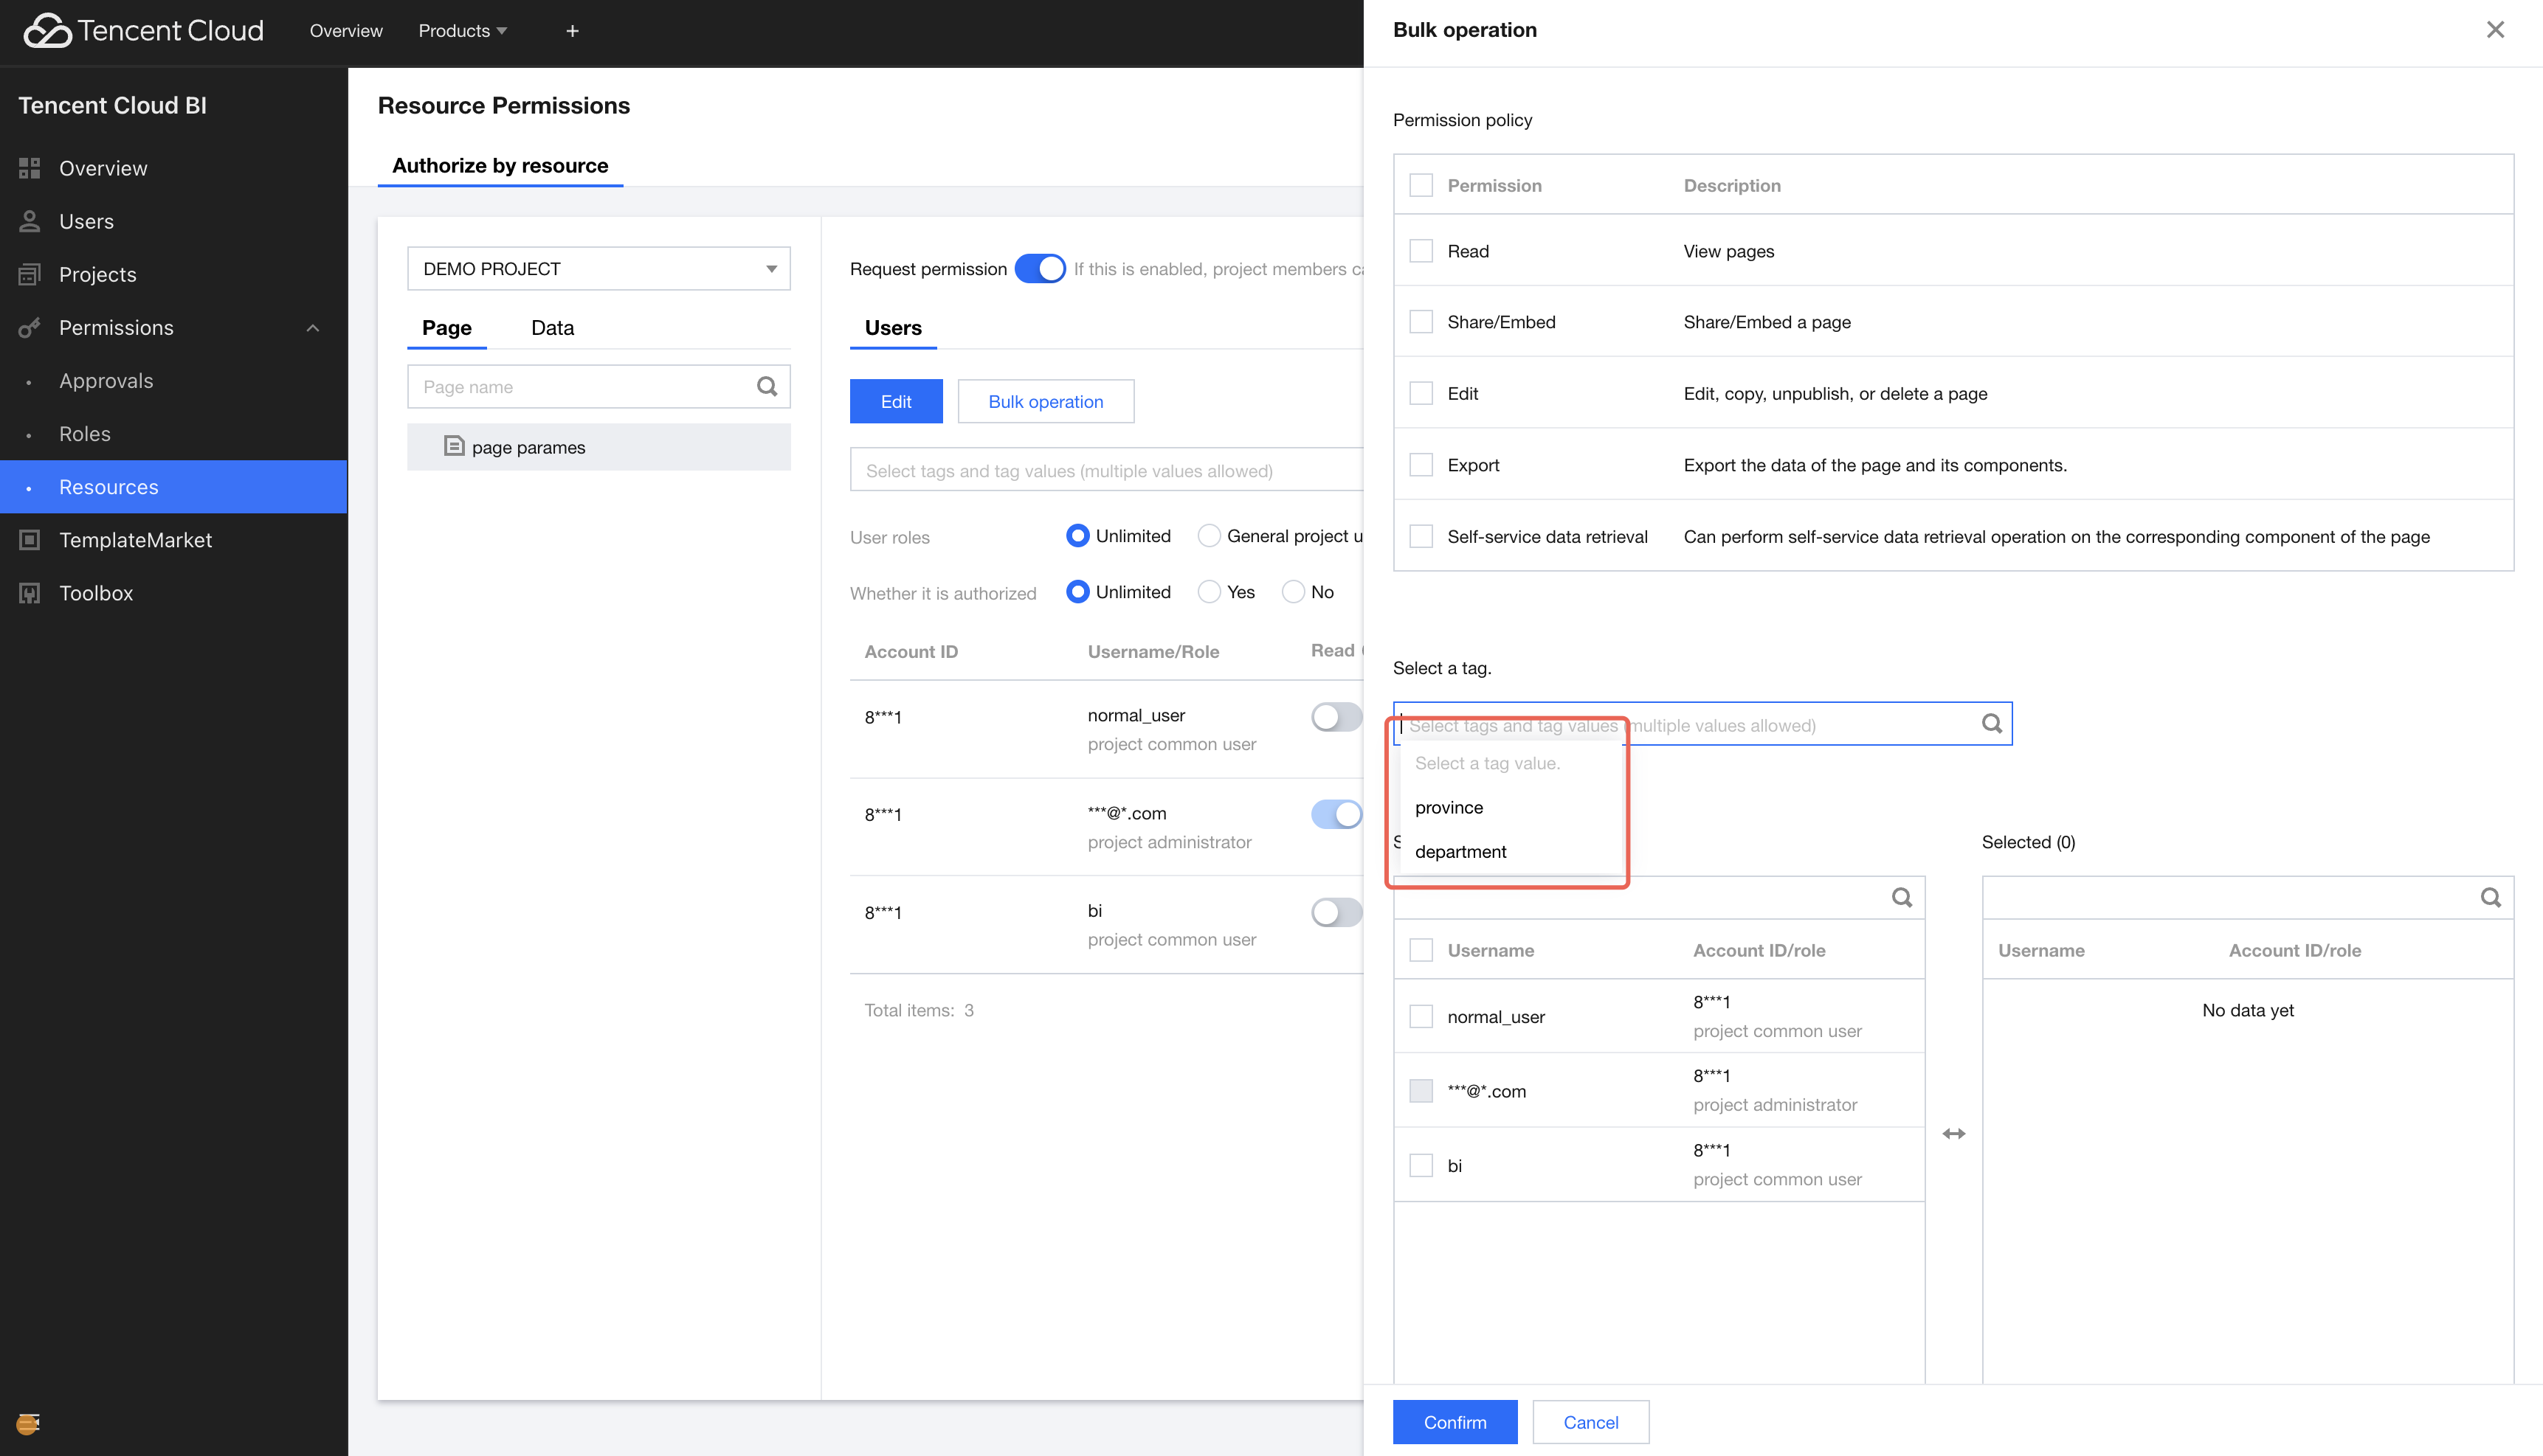Image resolution: width=2543 pixels, height=1456 pixels.
Task: Switch to the Data tab
Action: (x=552, y=328)
